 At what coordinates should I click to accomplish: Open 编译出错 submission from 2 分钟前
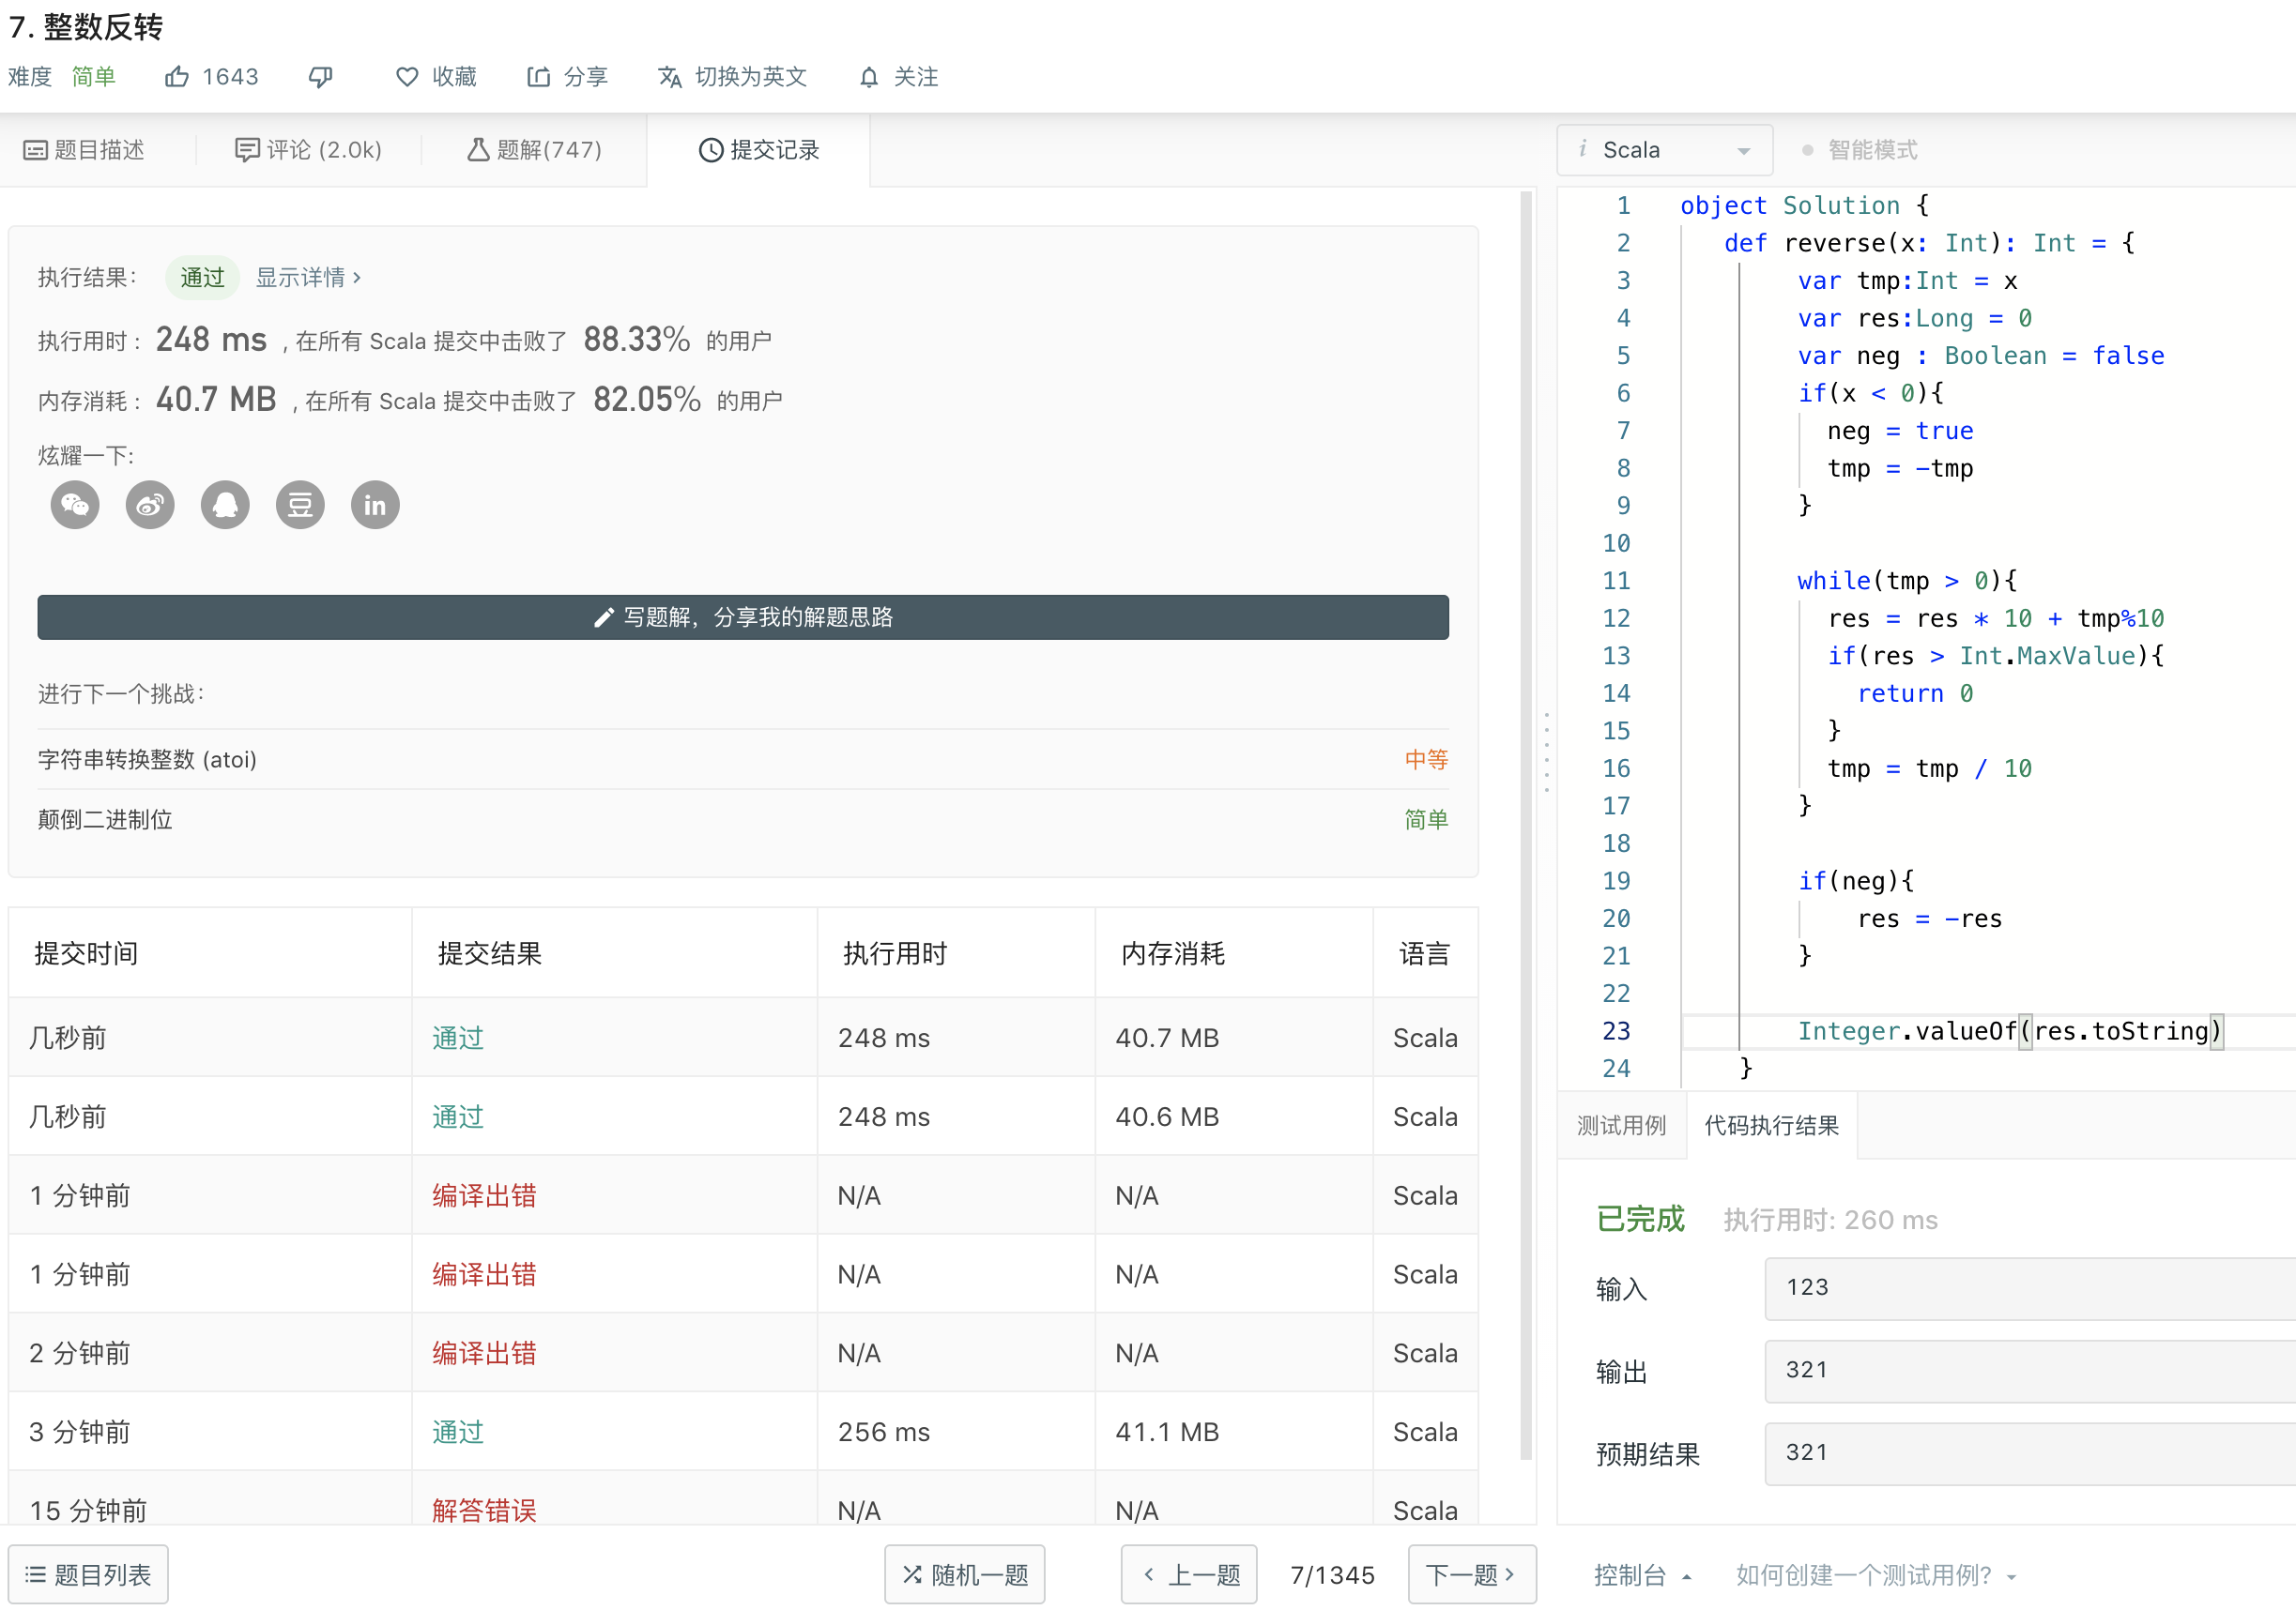click(x=484, y=1353)
